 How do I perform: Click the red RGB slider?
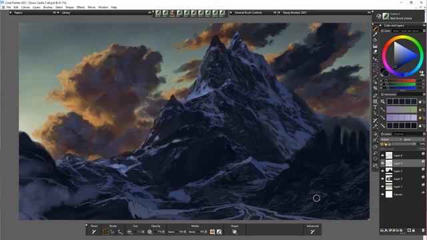[400, 81]
